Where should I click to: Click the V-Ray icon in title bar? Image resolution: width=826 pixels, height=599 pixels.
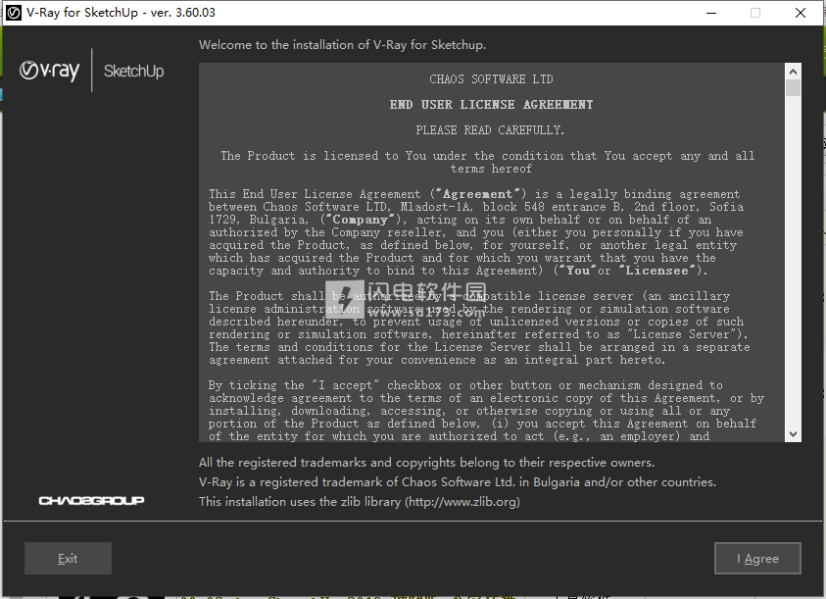click(14, 13)
